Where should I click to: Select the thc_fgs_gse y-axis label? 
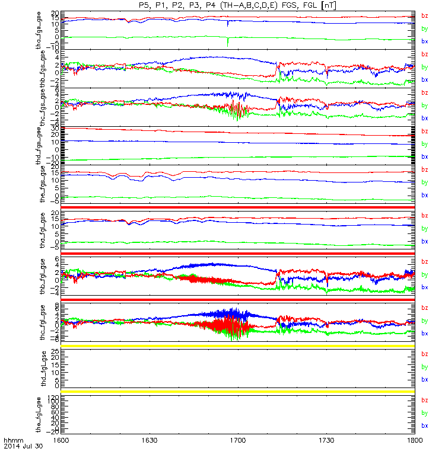[x=42, y=107]
